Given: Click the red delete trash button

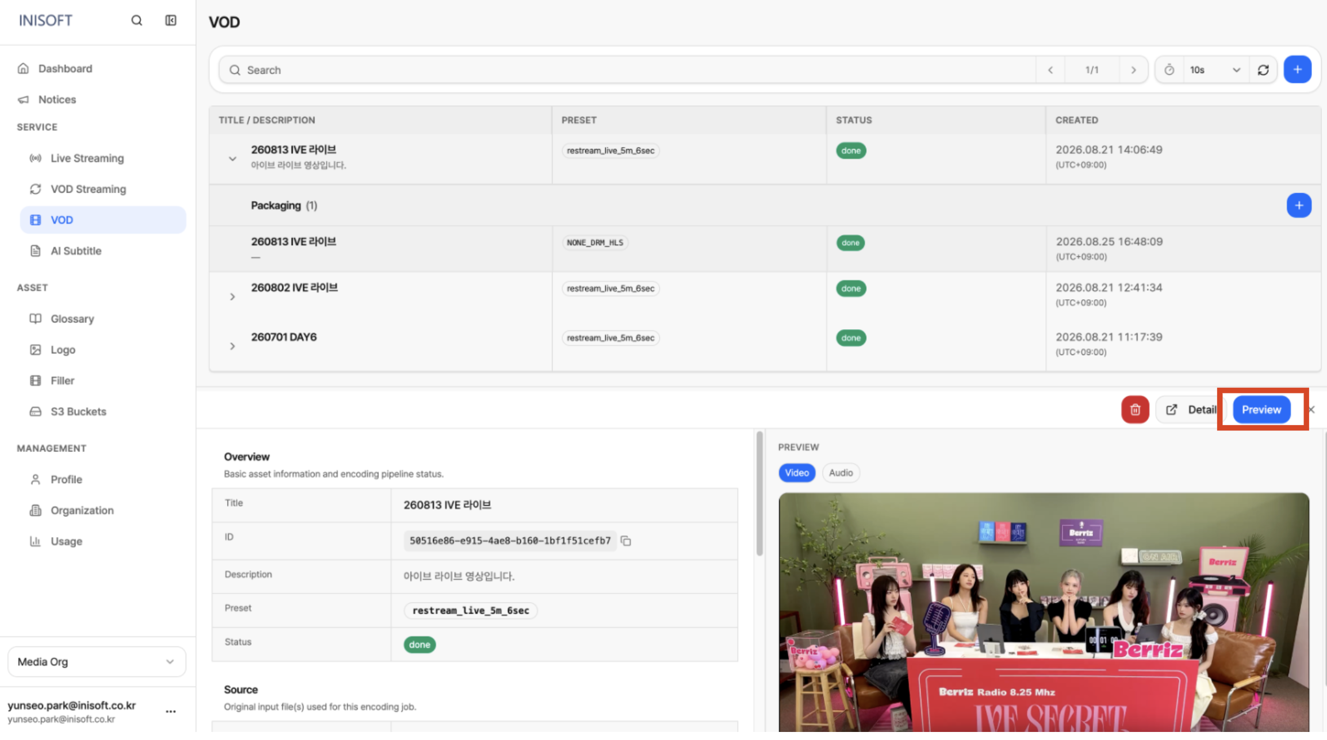Looking at the screenshot, I should [1135, 410].
